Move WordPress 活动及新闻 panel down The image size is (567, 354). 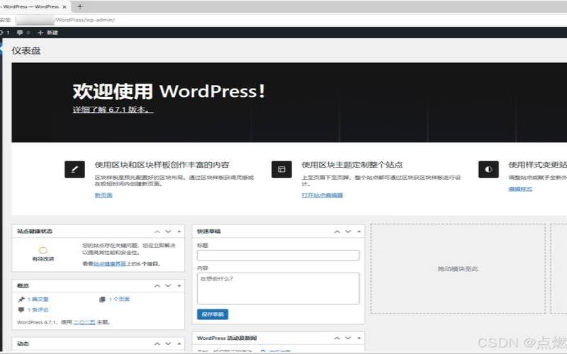(x=348, y=338)
